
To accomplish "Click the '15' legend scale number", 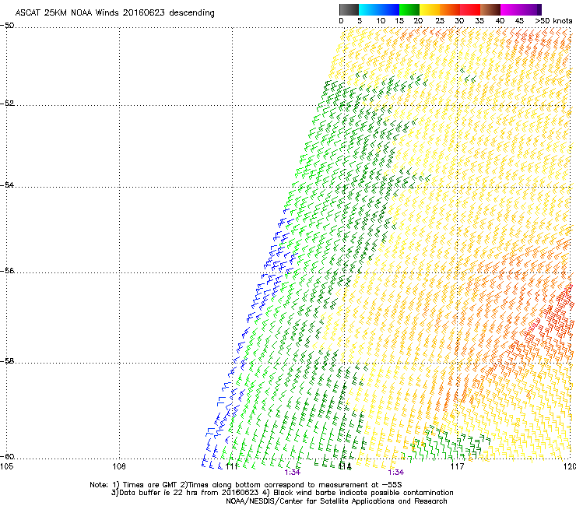I will [399, 21].
